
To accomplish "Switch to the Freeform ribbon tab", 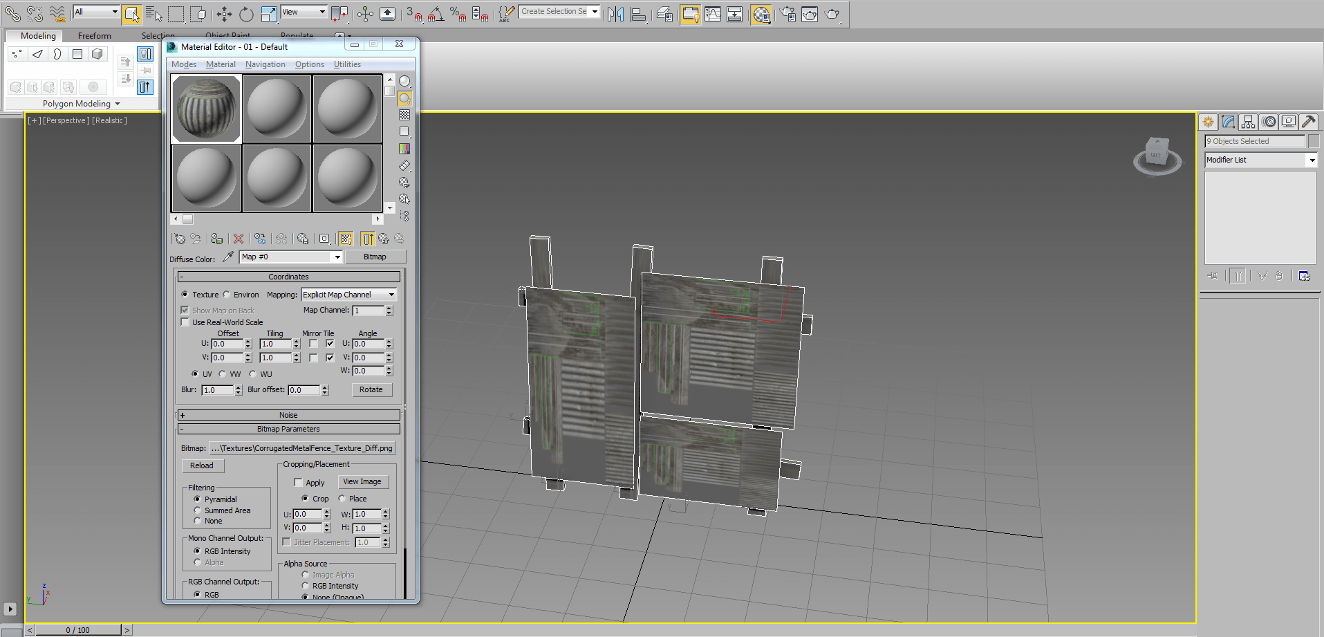I will (x=94, y=36).
